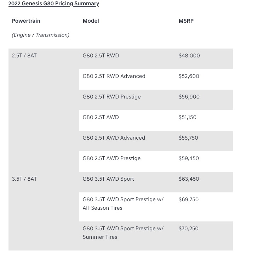Click the 2022 Genesis G80 Pricing Summary heading
Viewport: 258px width, 259px height.
coord(53,4)
